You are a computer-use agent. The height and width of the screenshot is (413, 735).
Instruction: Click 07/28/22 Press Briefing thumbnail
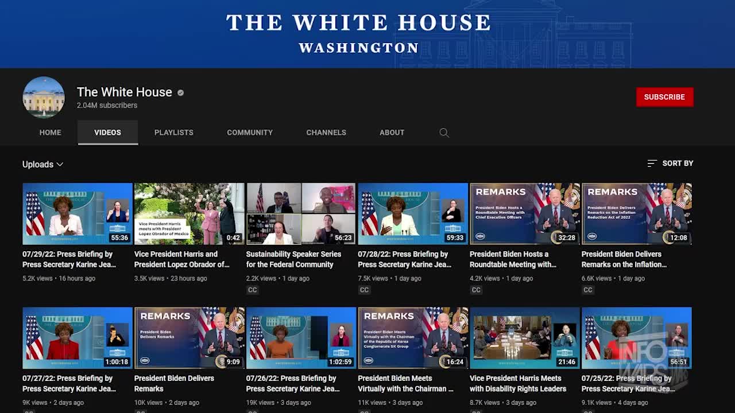(413, 214)
